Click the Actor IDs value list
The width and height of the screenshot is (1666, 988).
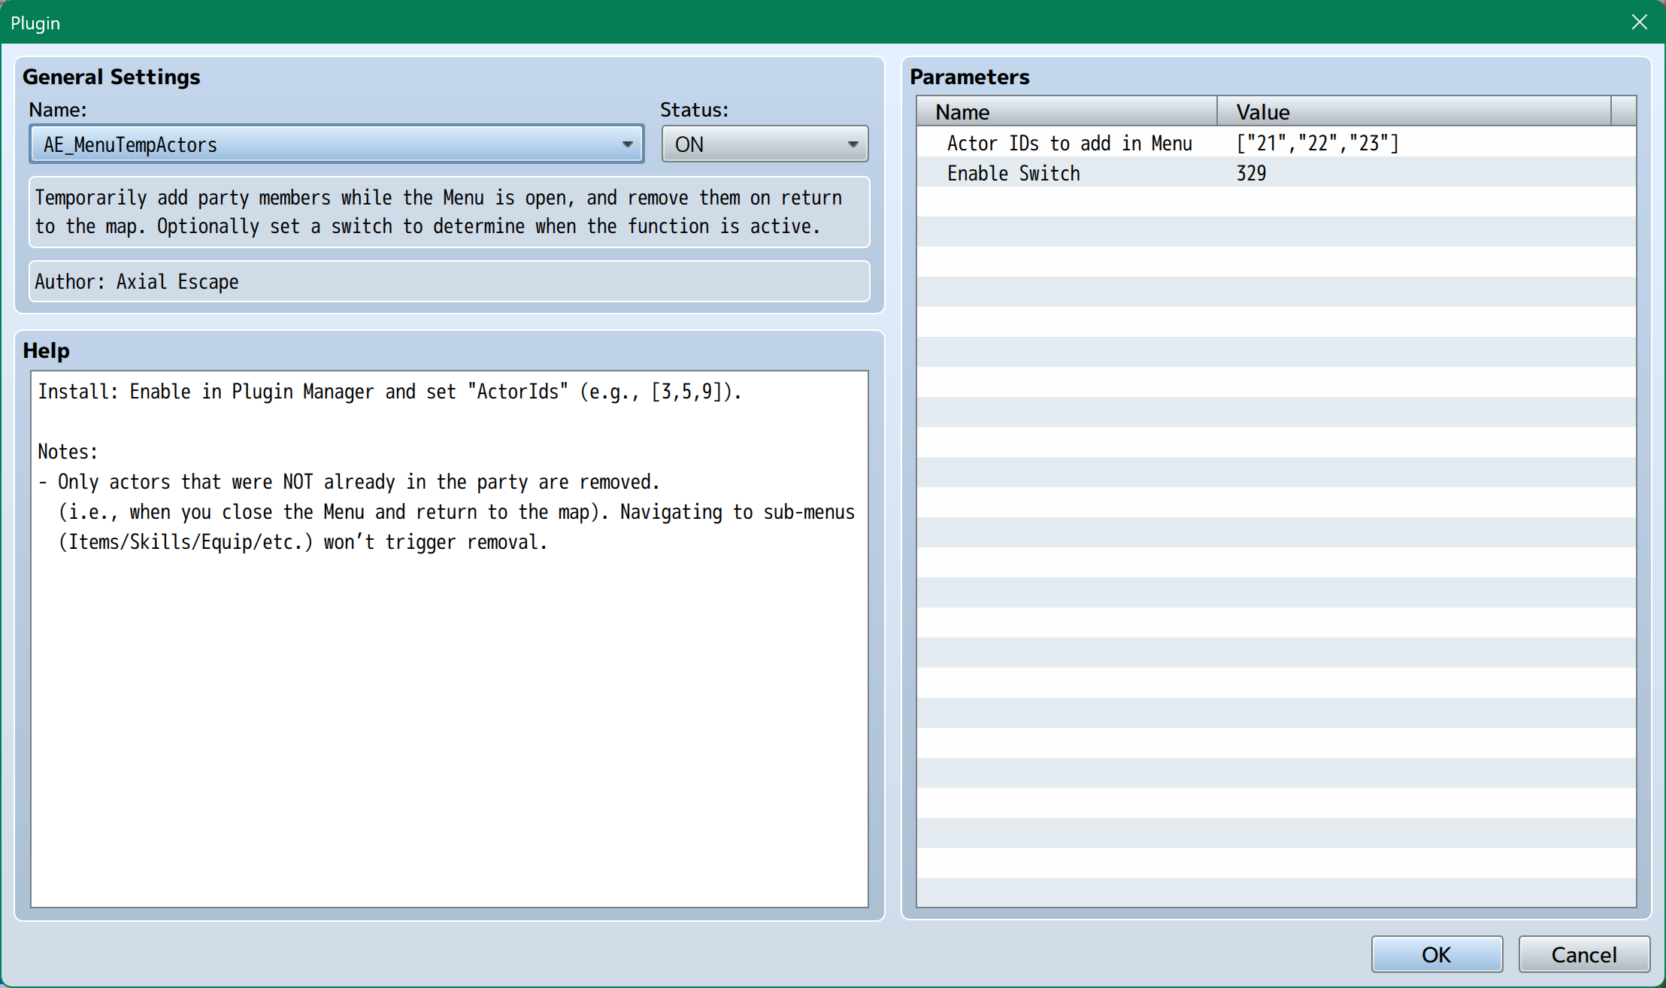[x=1317, y=143]
